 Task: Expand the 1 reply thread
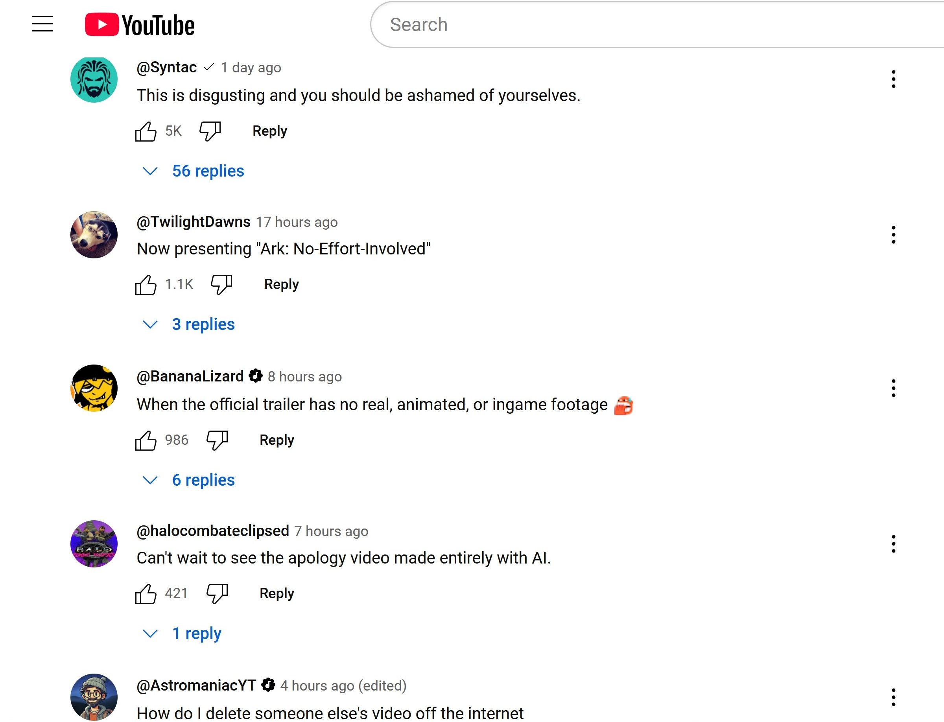[x=196, y=634]
